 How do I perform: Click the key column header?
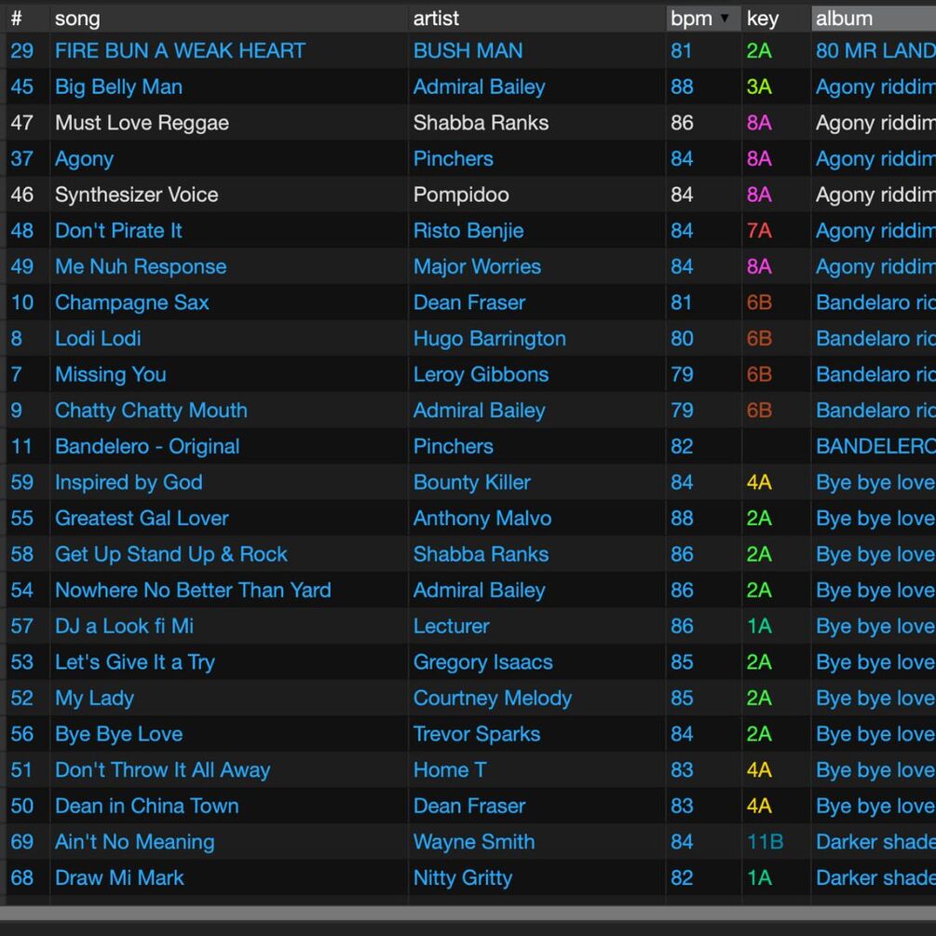point(776,19)
